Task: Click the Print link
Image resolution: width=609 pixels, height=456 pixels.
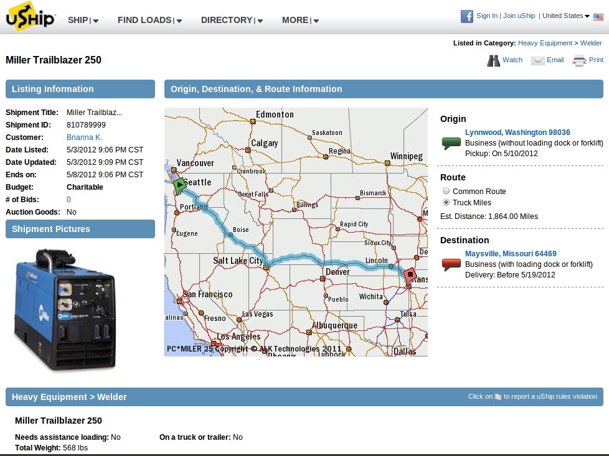Action: (596, 60)
